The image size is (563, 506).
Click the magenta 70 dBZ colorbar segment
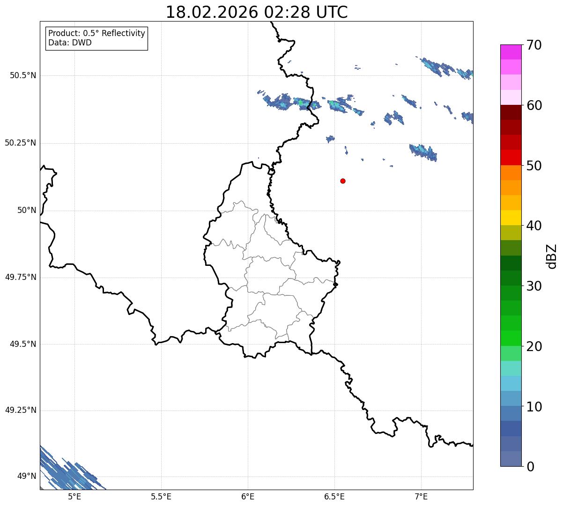511,52
